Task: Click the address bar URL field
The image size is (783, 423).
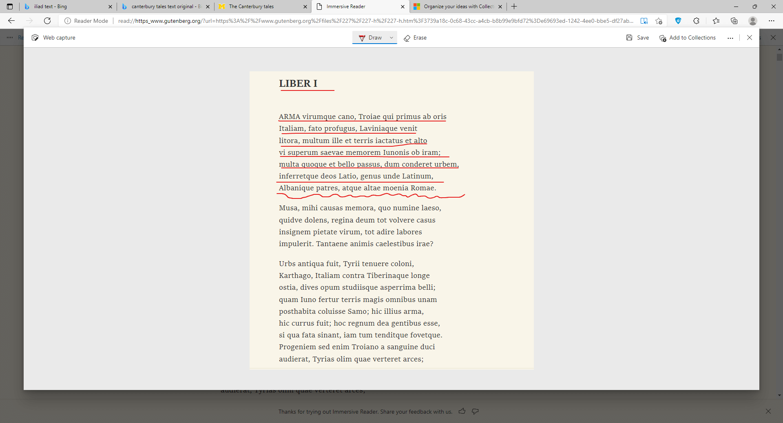Action: tap(375, 21)
